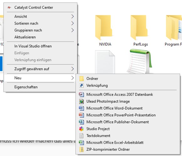Open Eigenschaften from context menu
This screenshot has width=182, height=156.
(40, 87)
